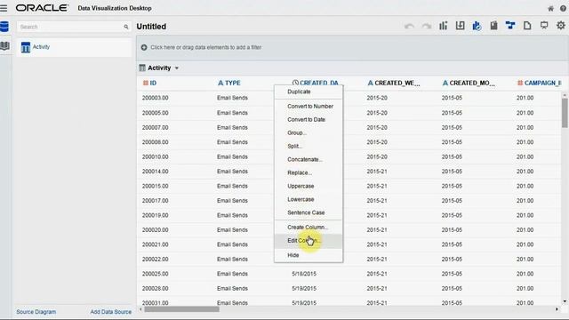
Task: Open the help question mark icon
Action: coord(563,8)
